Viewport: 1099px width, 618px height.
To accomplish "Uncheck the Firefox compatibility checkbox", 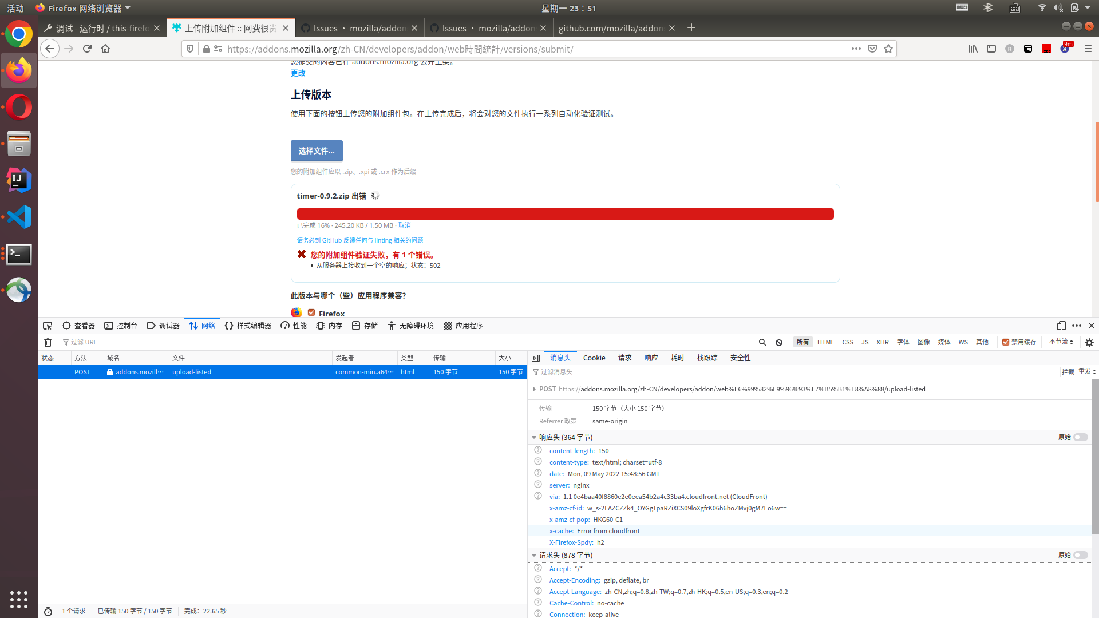I will (x=311, y=312).
